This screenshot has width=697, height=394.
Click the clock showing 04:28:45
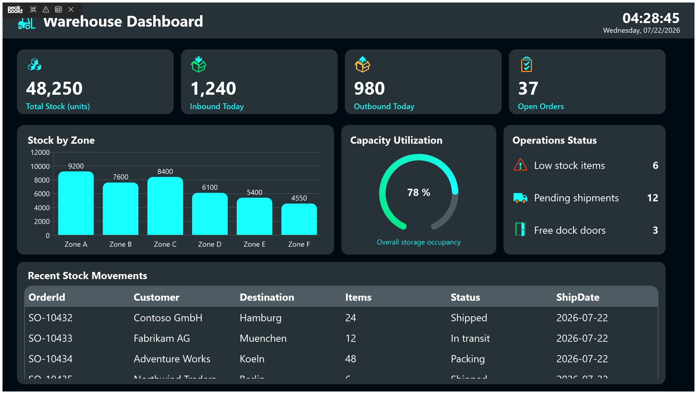pos(651,18)
